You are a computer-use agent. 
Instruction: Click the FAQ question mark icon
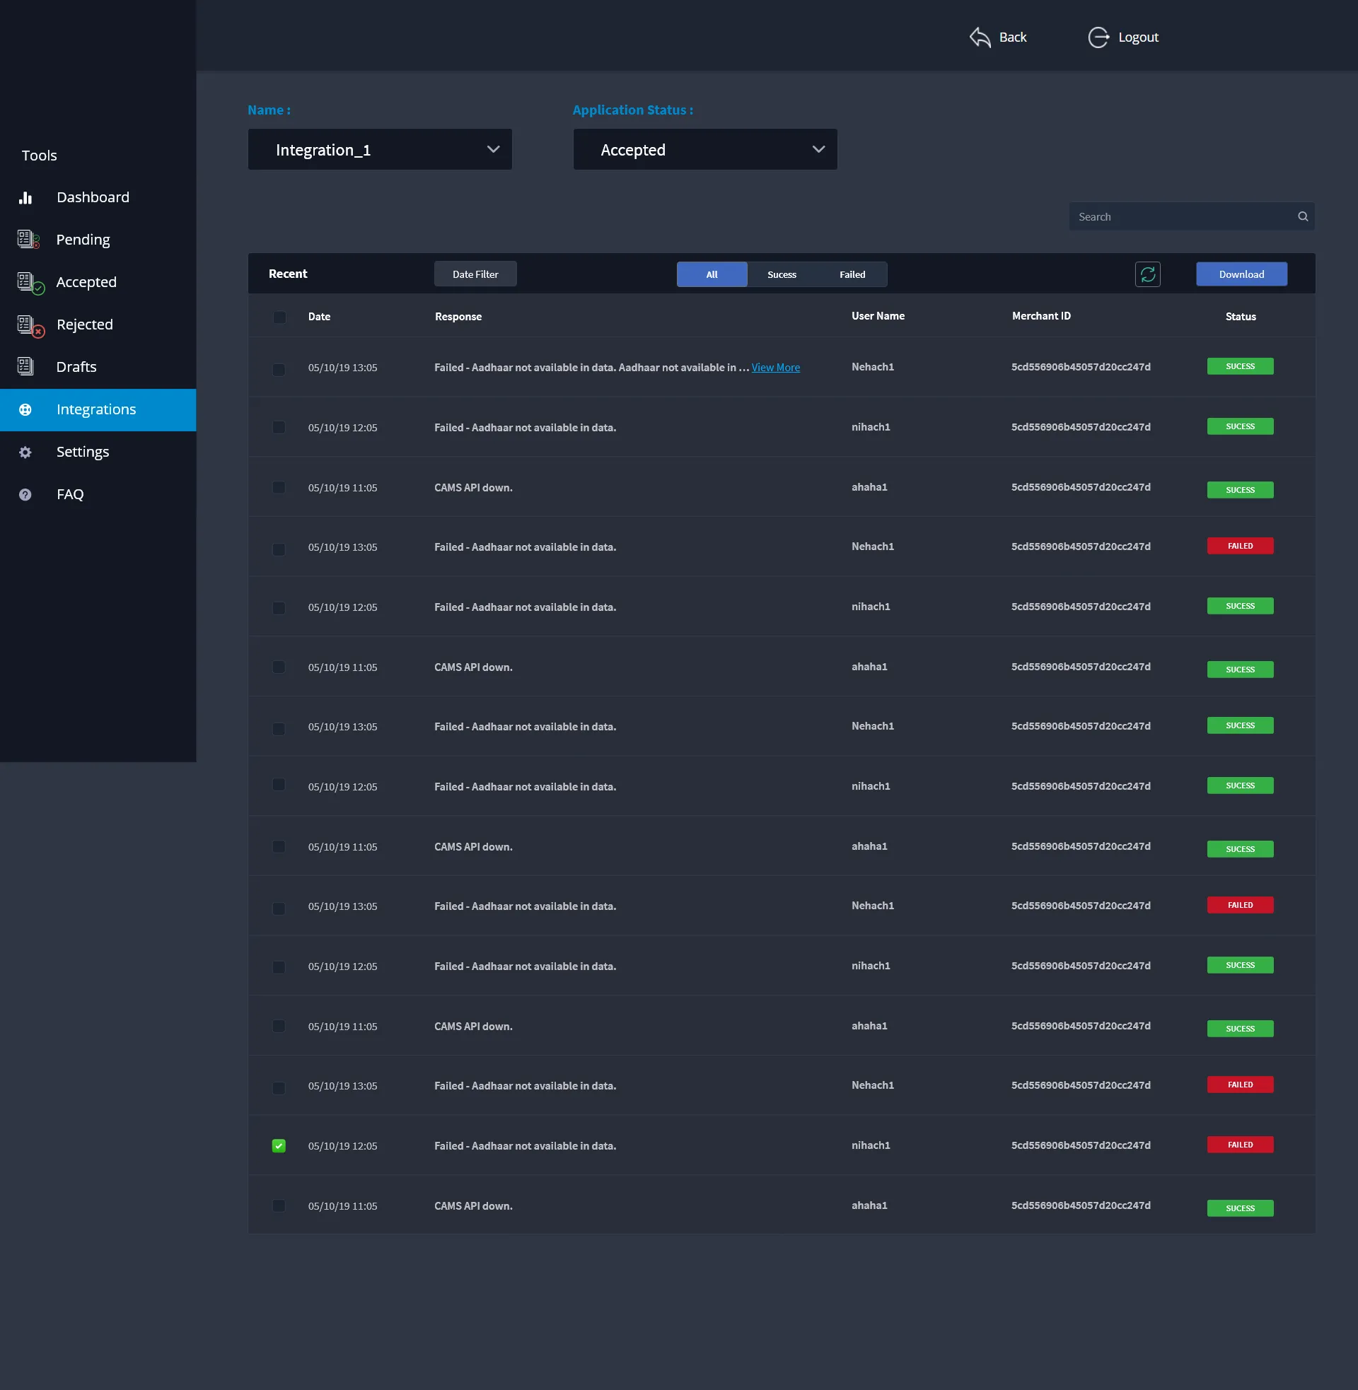click(x=25, y=494)
